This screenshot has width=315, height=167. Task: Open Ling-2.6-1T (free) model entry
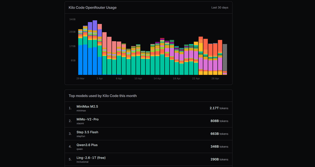148,159
